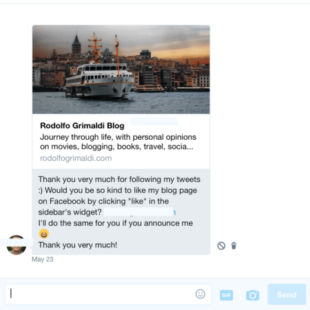Click the "on Facebook by clicking" message line

tap(103, 201)
